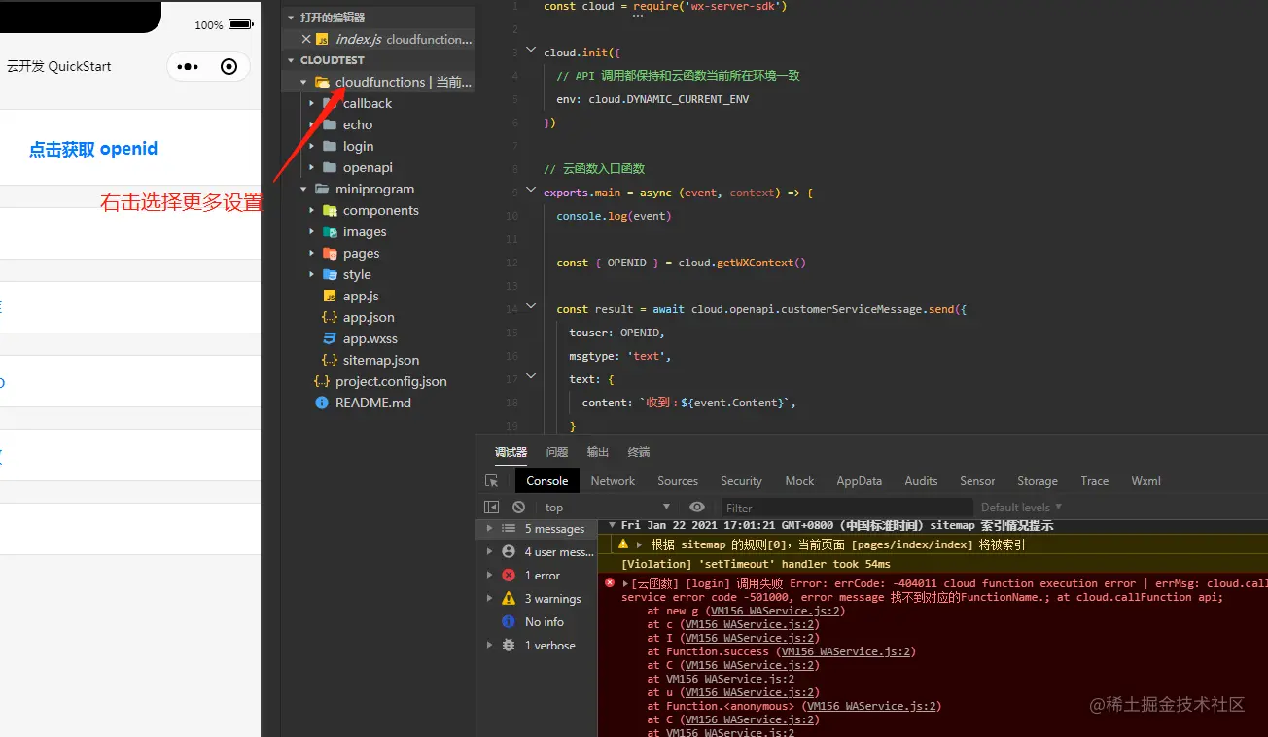This screenshot has height=737, width=1268.
Task: Click the app.json braces icon
Action: (330, 317)
